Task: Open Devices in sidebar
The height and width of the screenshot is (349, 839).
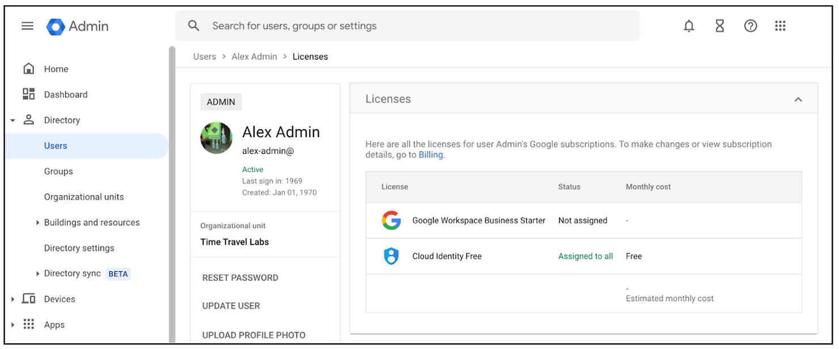Action: [60, 299]
